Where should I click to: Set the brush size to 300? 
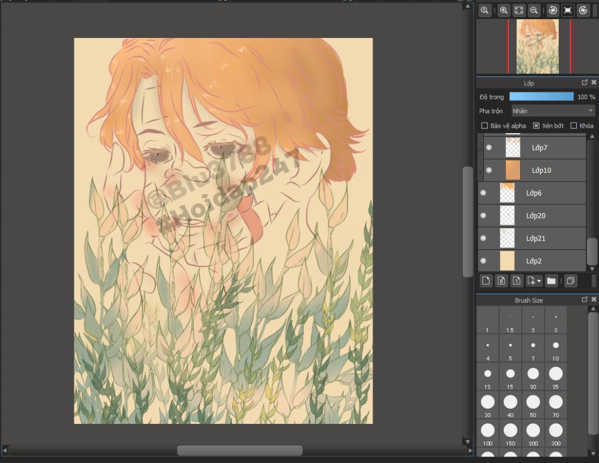[556, 434]
